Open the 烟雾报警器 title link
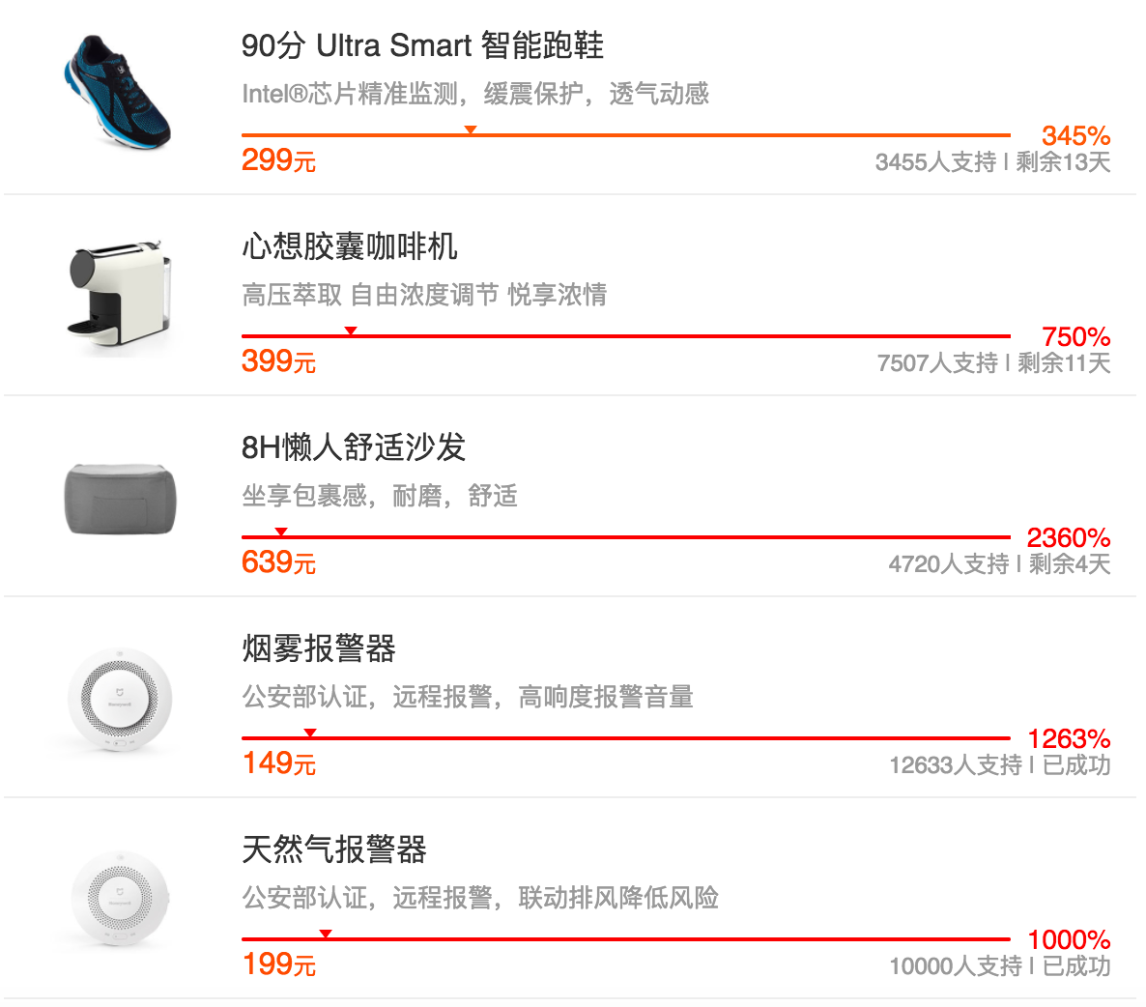Viewport: 1146px width, 1007px height. 319,648
